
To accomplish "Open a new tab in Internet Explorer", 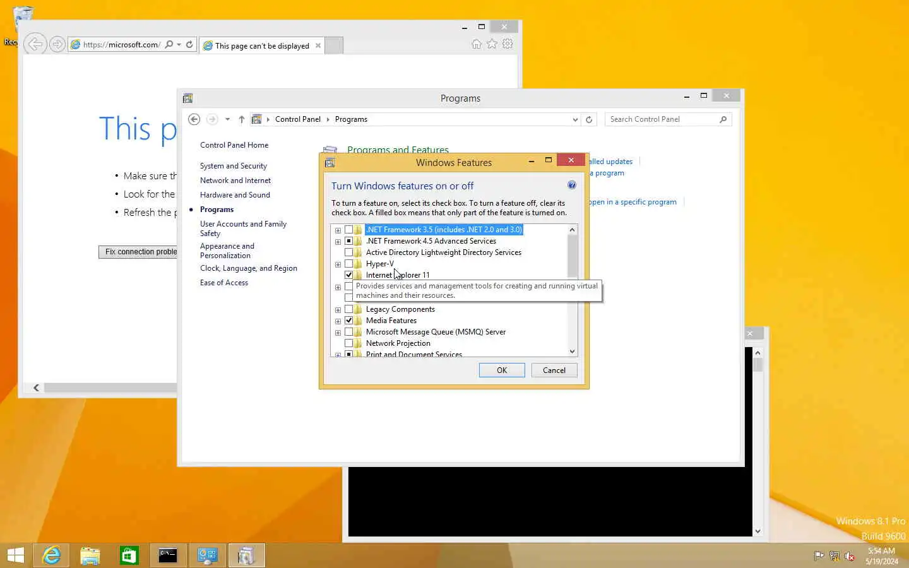I will [334, 45].
